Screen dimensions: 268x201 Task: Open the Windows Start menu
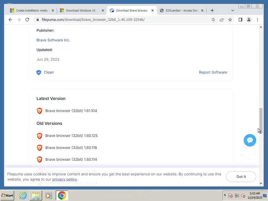7,195
